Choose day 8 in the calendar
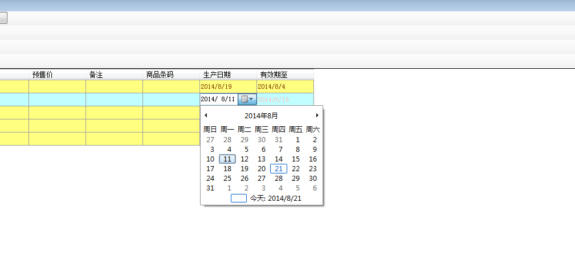575x269 pixels. coord(297,150)
